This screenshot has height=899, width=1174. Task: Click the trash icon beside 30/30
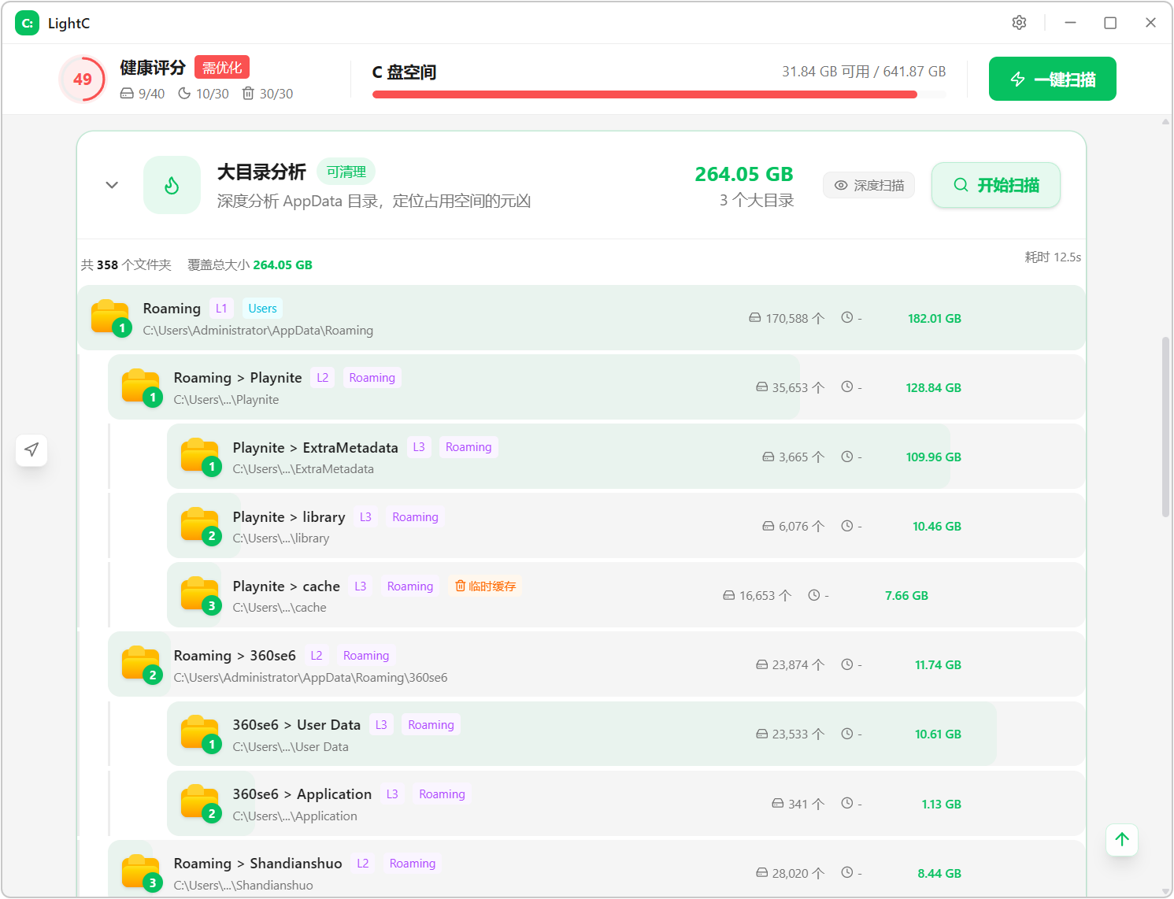tap(248, 94)
